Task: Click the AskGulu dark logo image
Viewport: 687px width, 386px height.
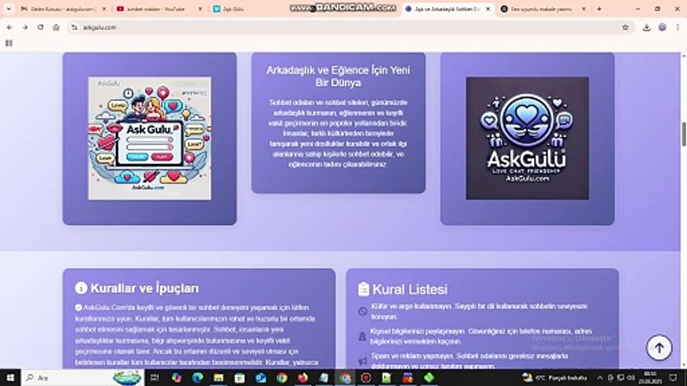Action: pyautogui.click(x=528, y=138)
